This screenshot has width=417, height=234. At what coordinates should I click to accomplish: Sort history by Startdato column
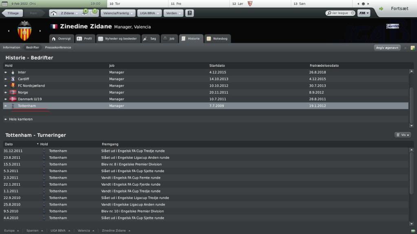[x=217, y=66]
